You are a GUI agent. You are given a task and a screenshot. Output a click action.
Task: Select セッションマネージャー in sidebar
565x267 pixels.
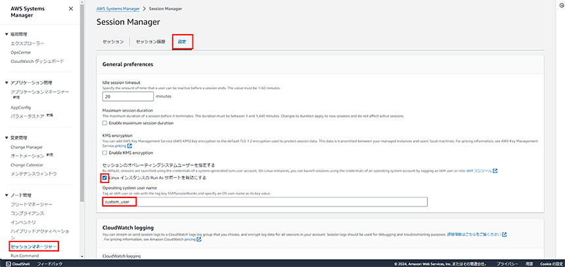click(x=34, y=247)
